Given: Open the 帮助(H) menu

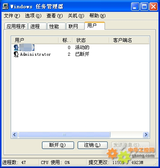Looking at the screenshot, I should 97,16.
